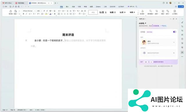Apply the 标题 2 heading style
This screenshot has height=112, width=186.
click(112, 12)
